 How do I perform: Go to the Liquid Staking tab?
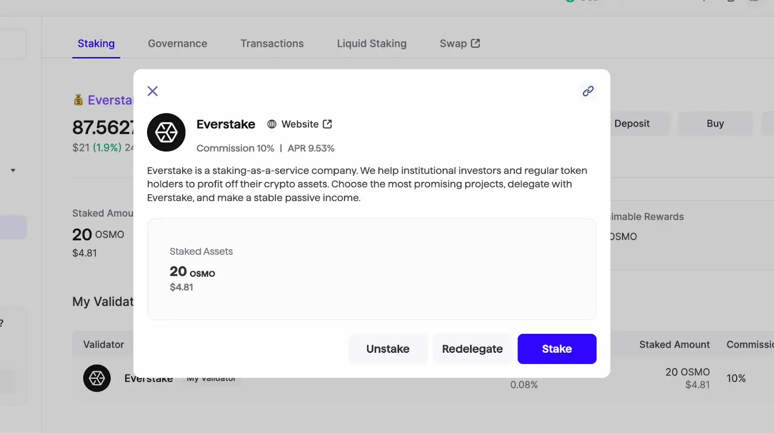(372, 44)
